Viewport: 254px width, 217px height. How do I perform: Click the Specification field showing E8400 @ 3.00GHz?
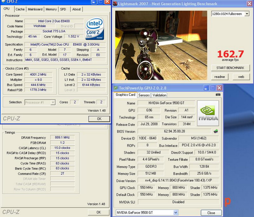[x=65, y=44]
